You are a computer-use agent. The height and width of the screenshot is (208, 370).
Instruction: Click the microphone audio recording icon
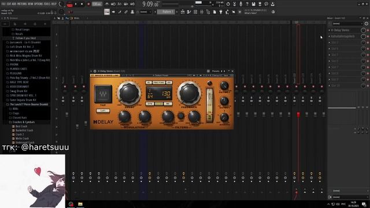240,4
